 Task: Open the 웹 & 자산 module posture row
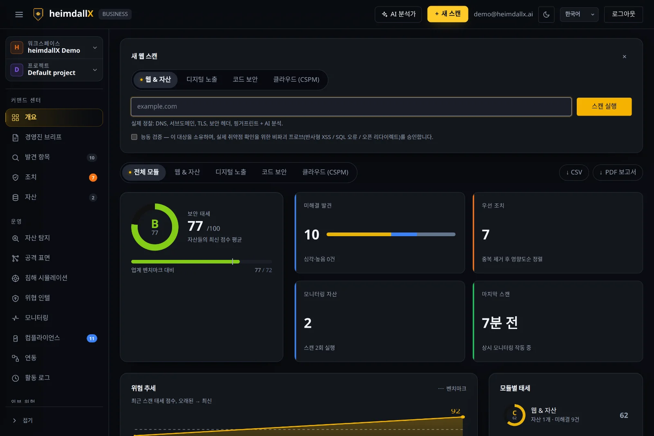click(x=566, y=415)
